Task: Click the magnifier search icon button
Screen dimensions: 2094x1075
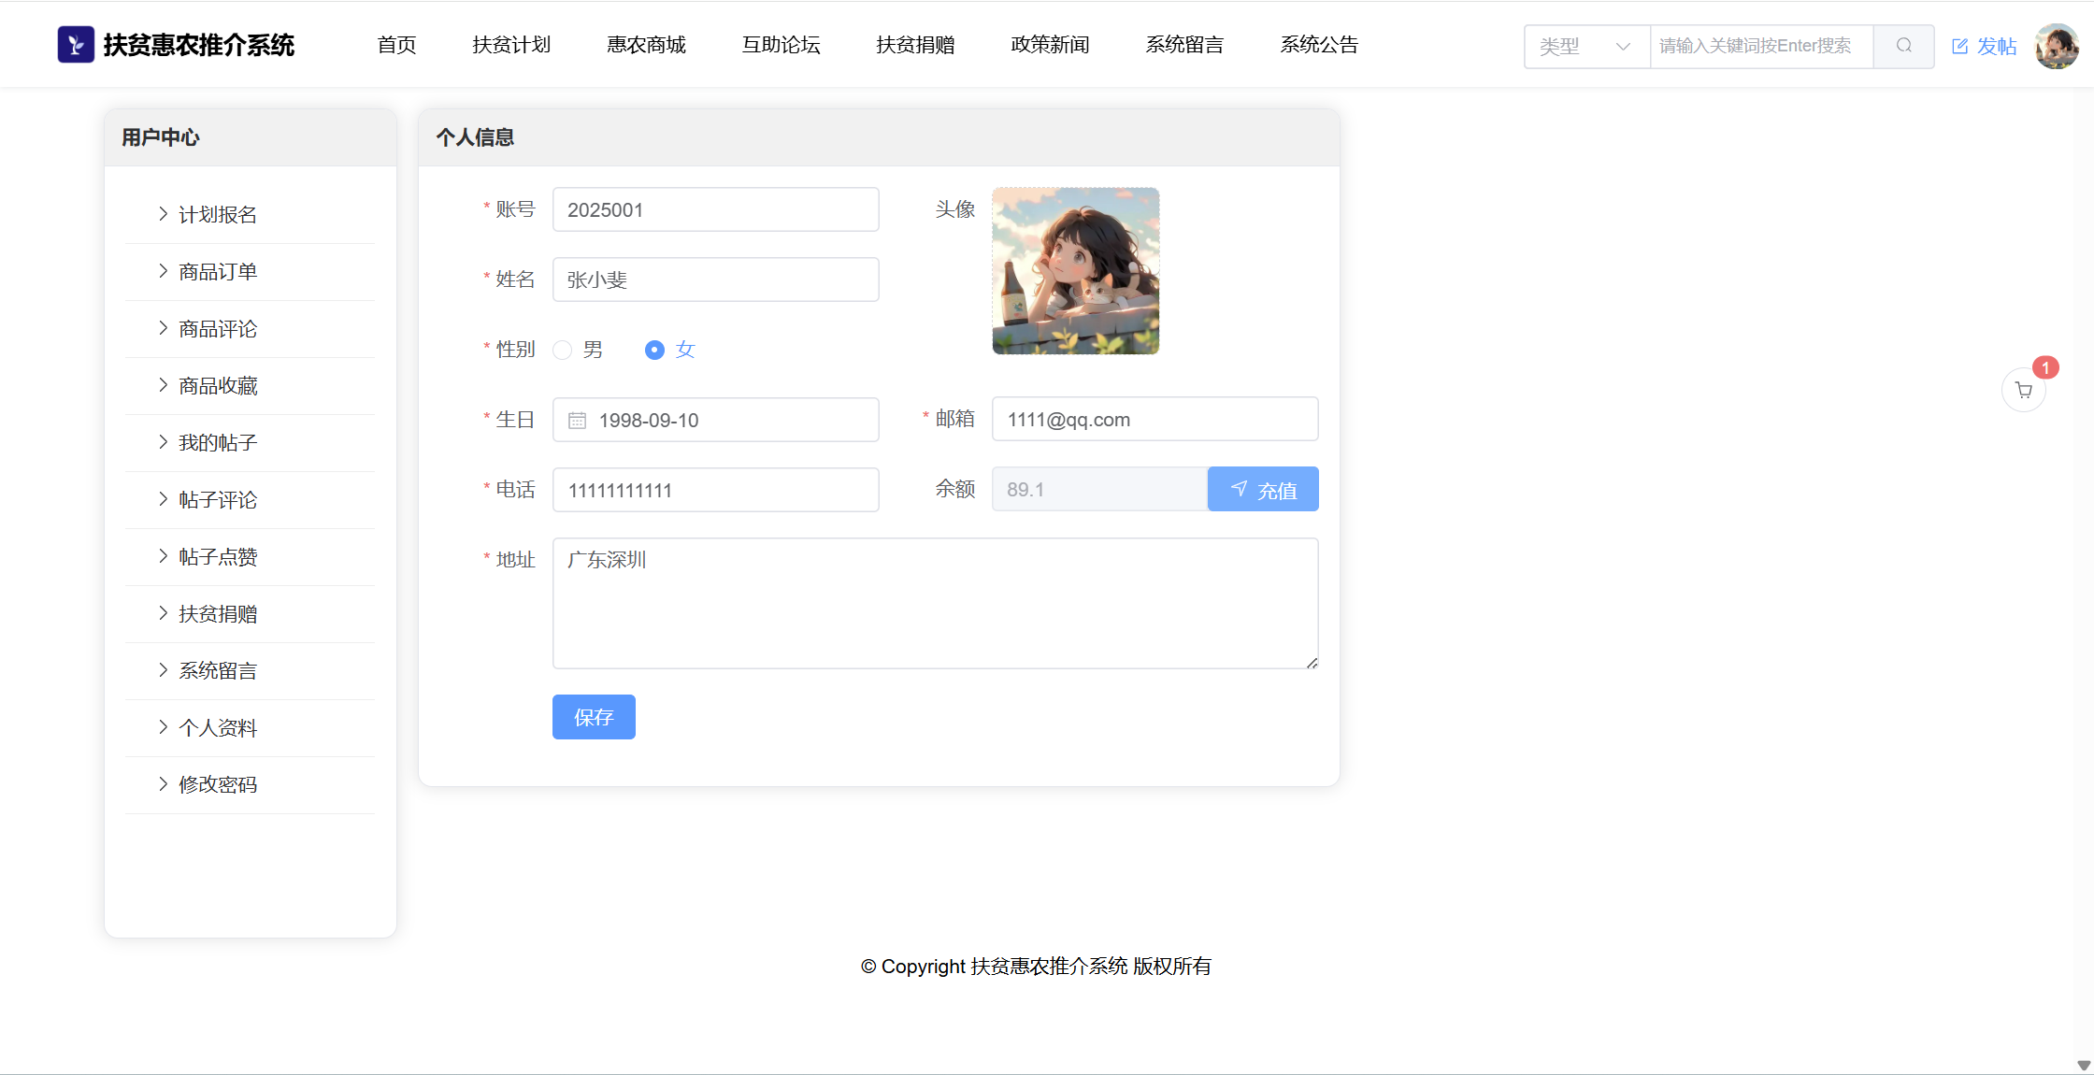Action: (x=1903, y=46)
